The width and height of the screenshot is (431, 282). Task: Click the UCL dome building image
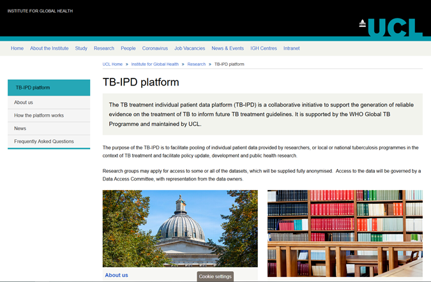[x=180, y=228]
